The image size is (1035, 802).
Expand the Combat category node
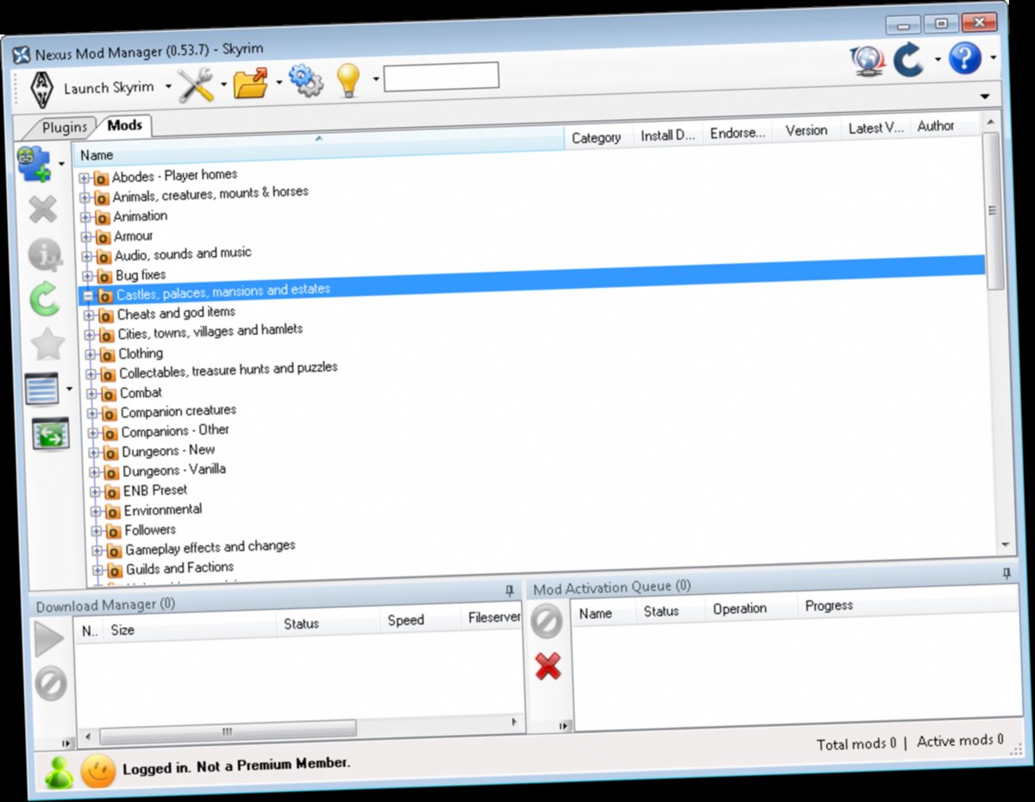[x=92, y=394]
